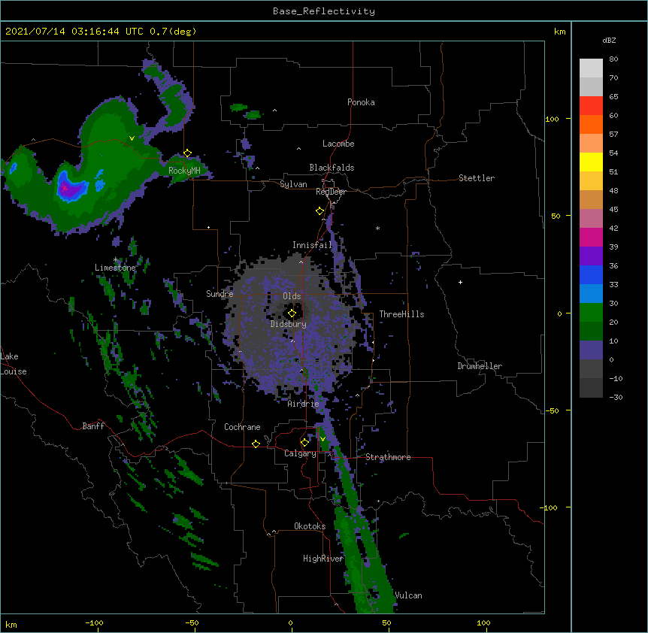
Task: Click the white plus marker east of ThreeHills
Action: point(460,282)
